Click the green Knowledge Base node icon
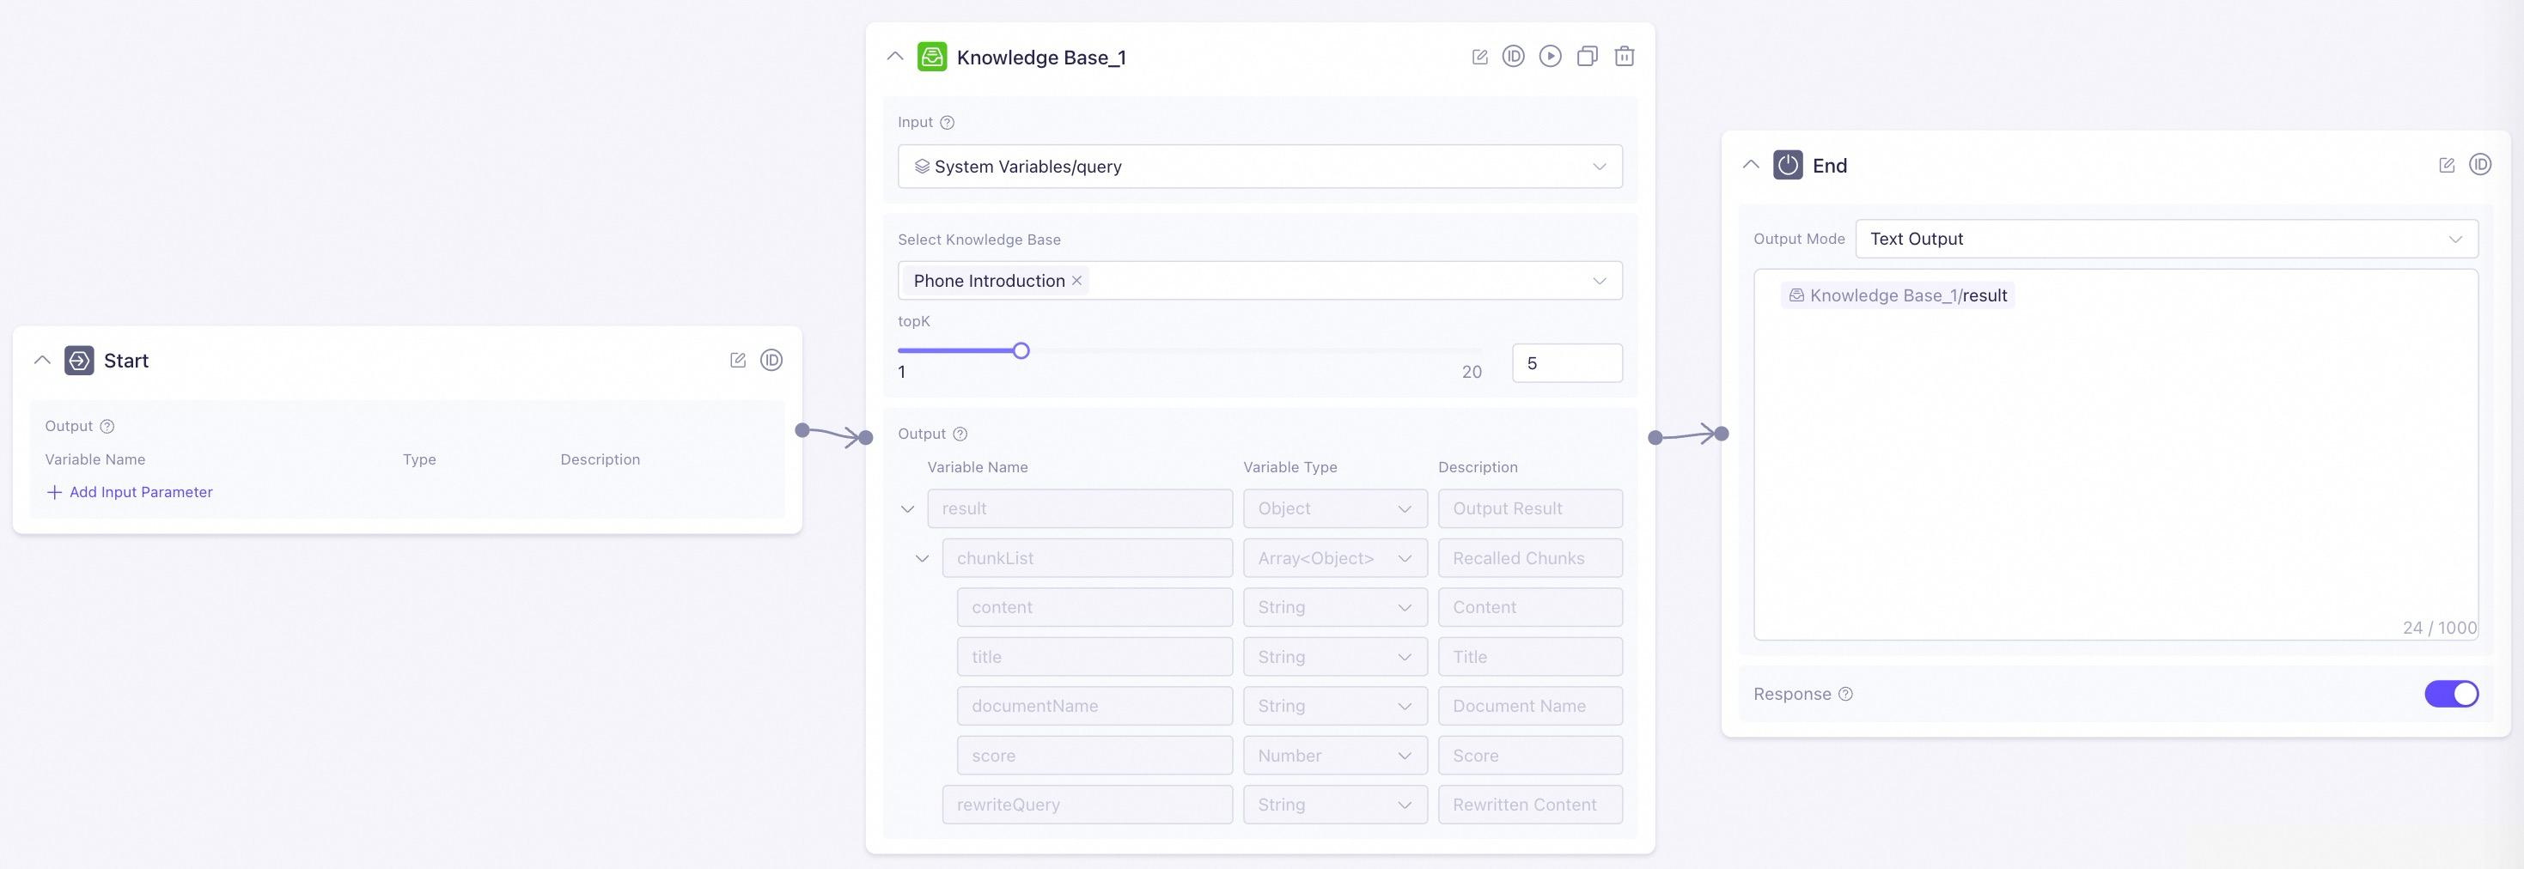The width and height of the screenshot is (2524, 869). (932, 57)
